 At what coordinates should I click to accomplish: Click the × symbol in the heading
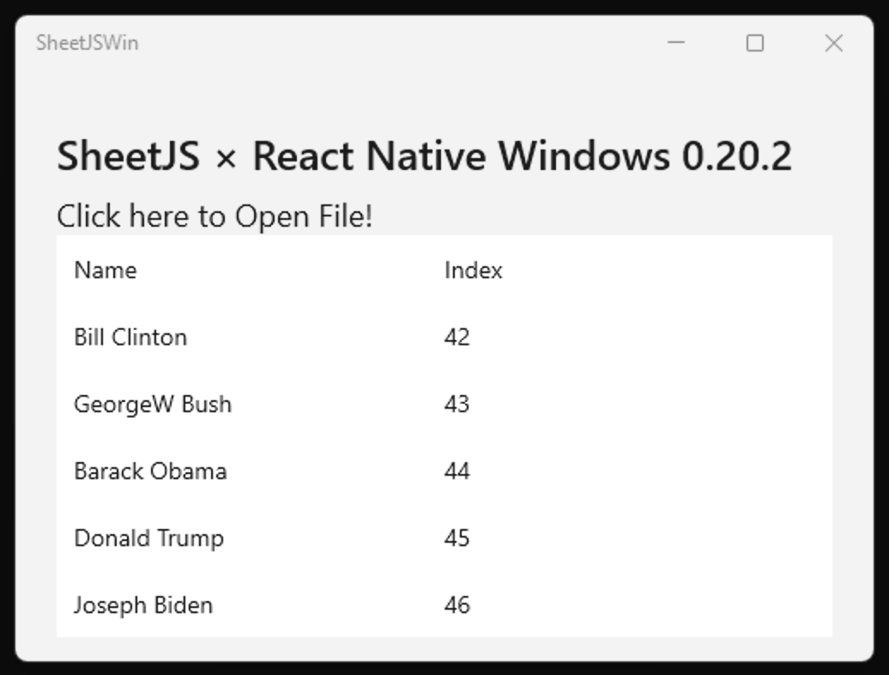click(226, 159)
